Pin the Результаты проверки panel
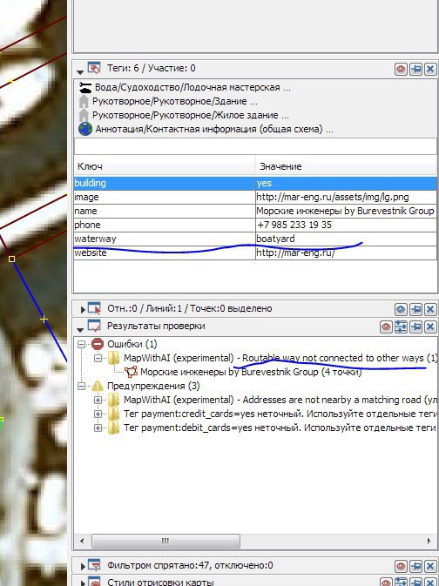 point(415,327)
